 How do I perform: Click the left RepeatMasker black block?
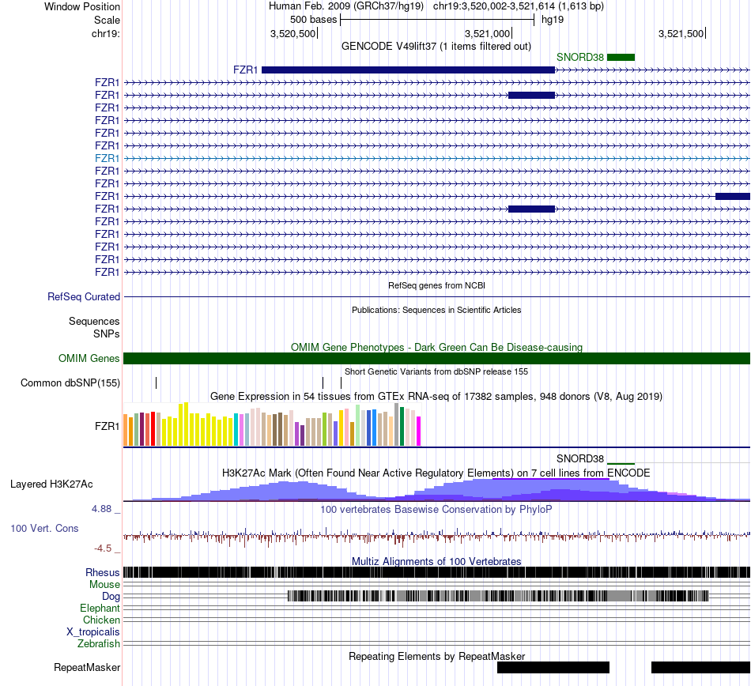[553, 667]
